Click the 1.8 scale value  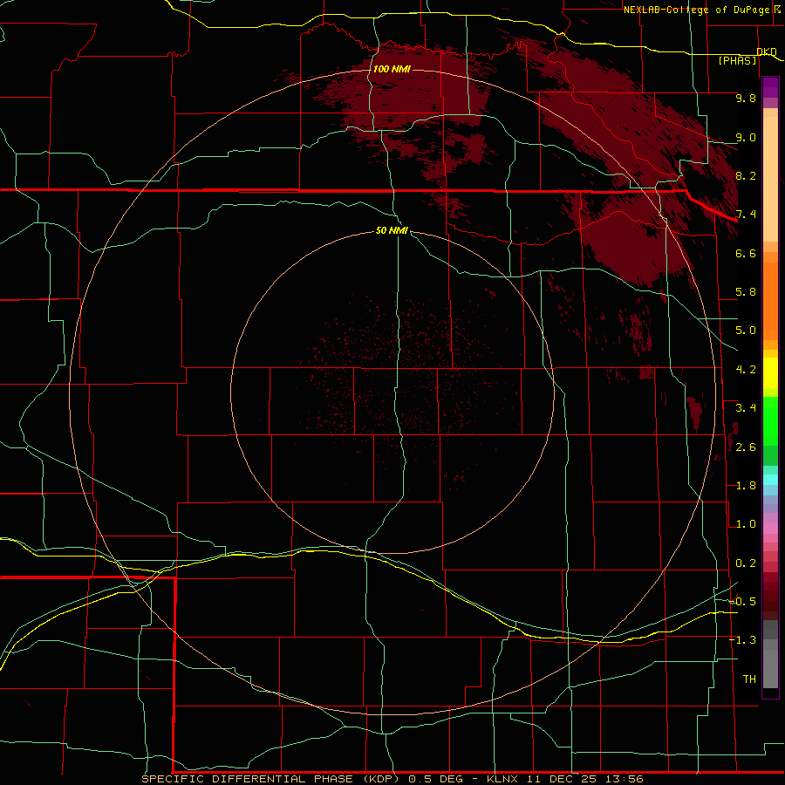(746, 486)
